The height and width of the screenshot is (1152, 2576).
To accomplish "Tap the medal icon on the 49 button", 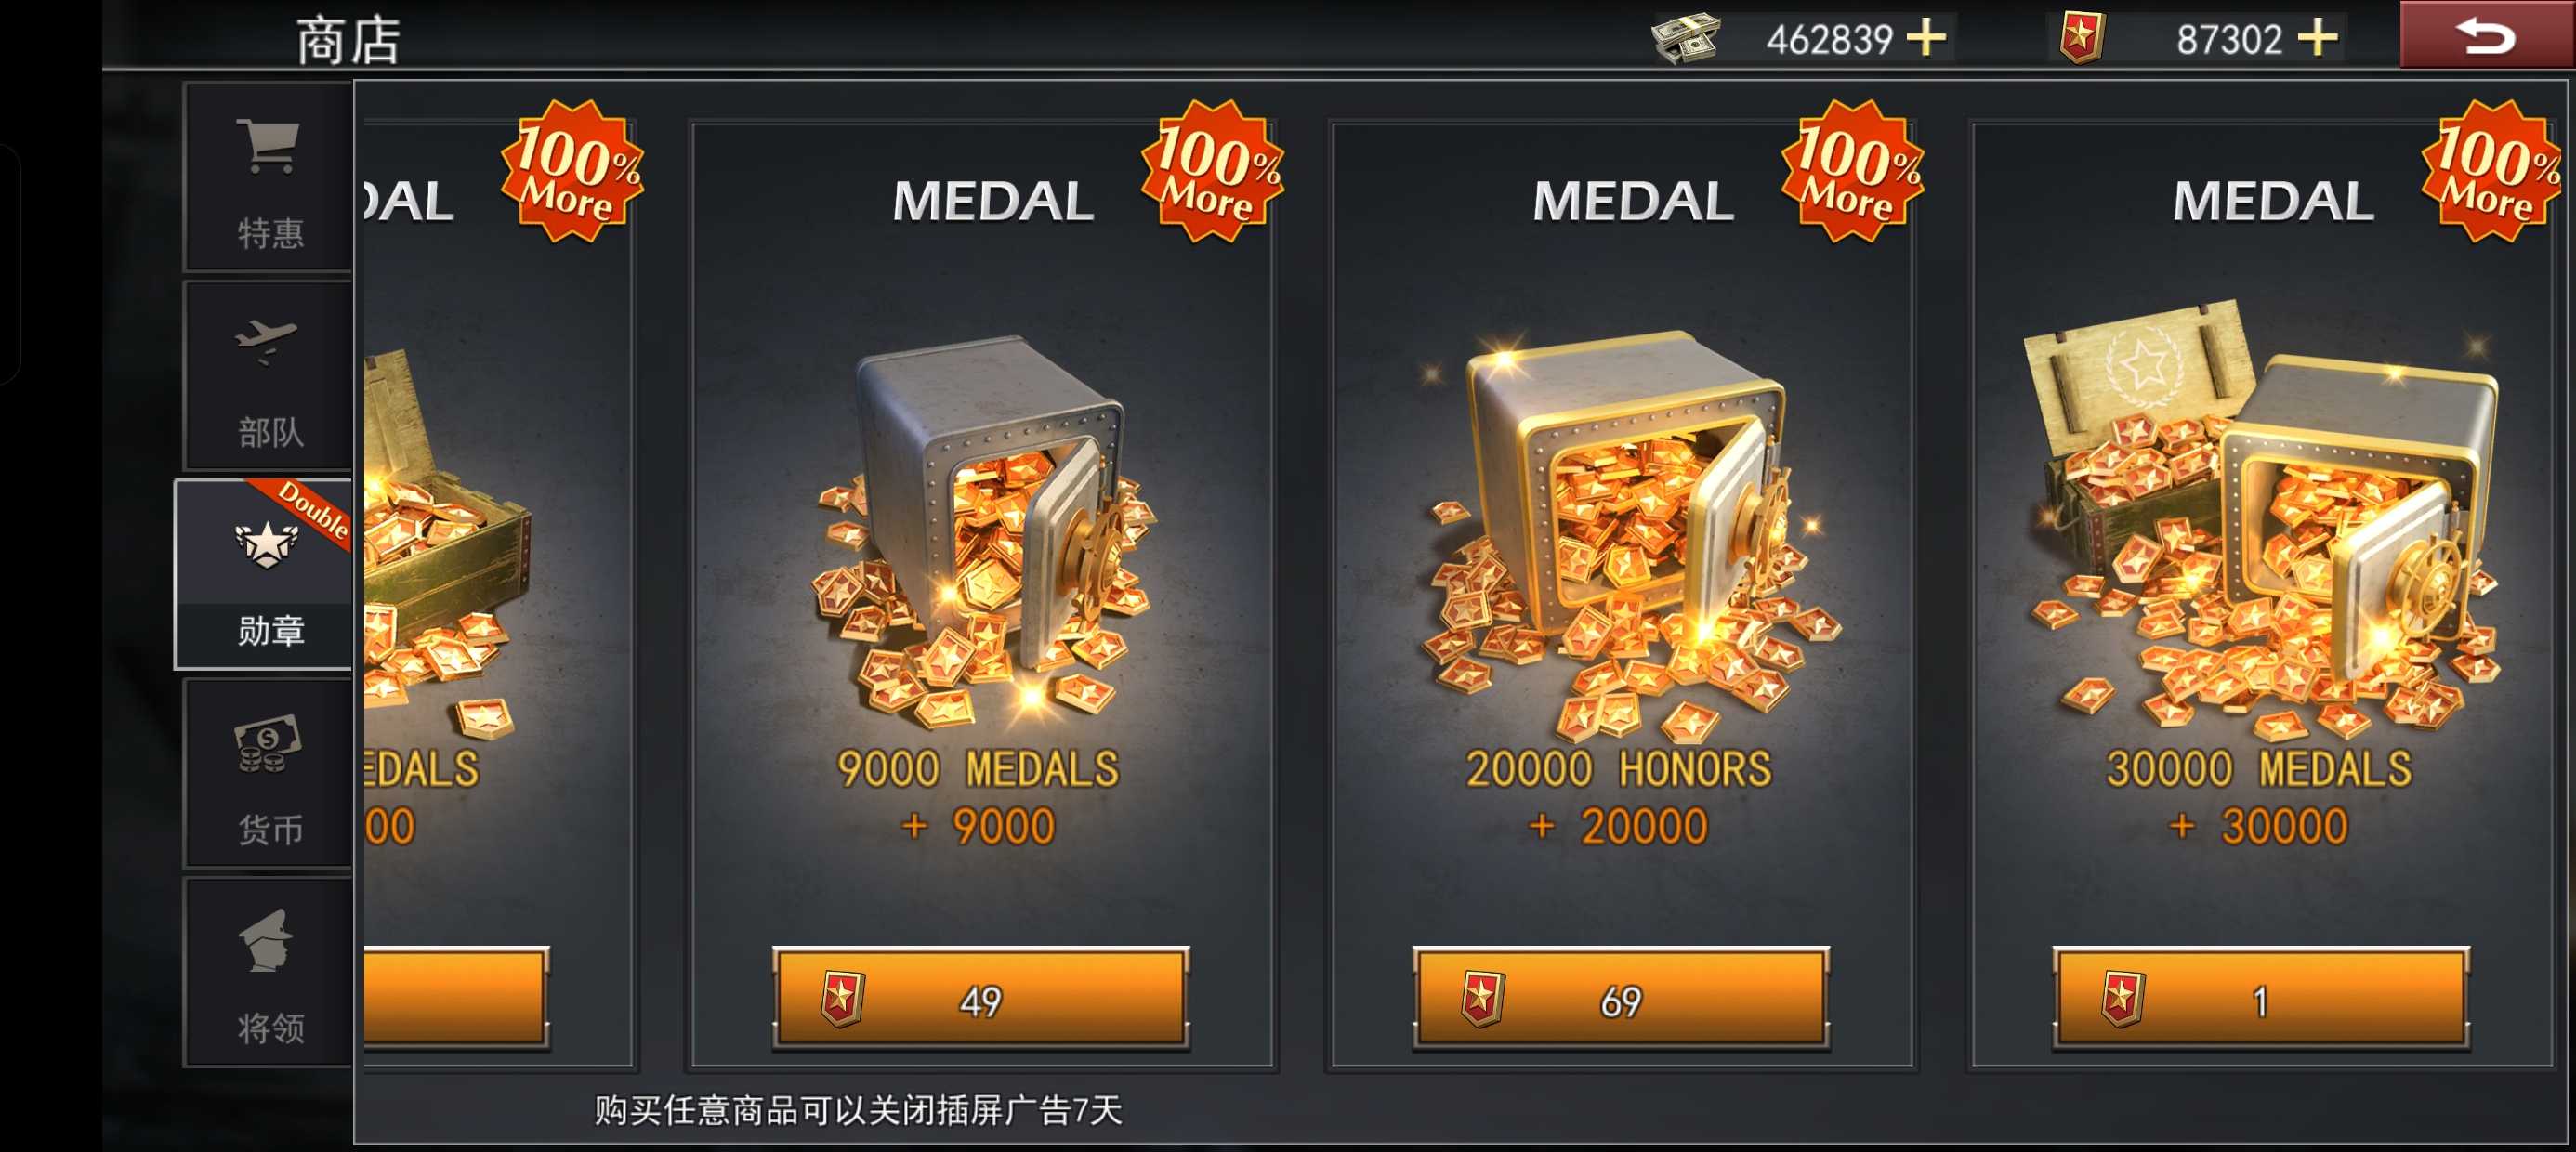I will 842,998.
